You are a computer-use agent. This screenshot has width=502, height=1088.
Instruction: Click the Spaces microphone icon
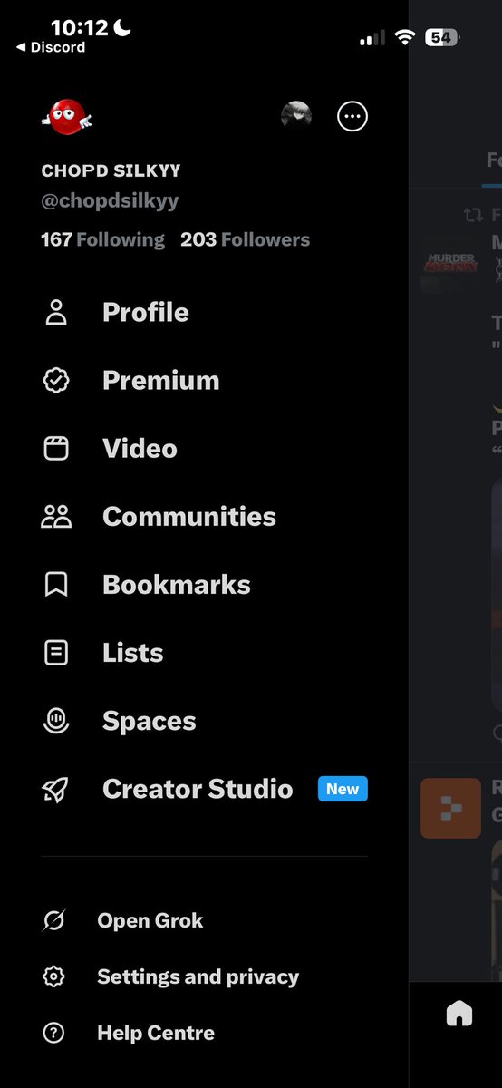[56, 721]
